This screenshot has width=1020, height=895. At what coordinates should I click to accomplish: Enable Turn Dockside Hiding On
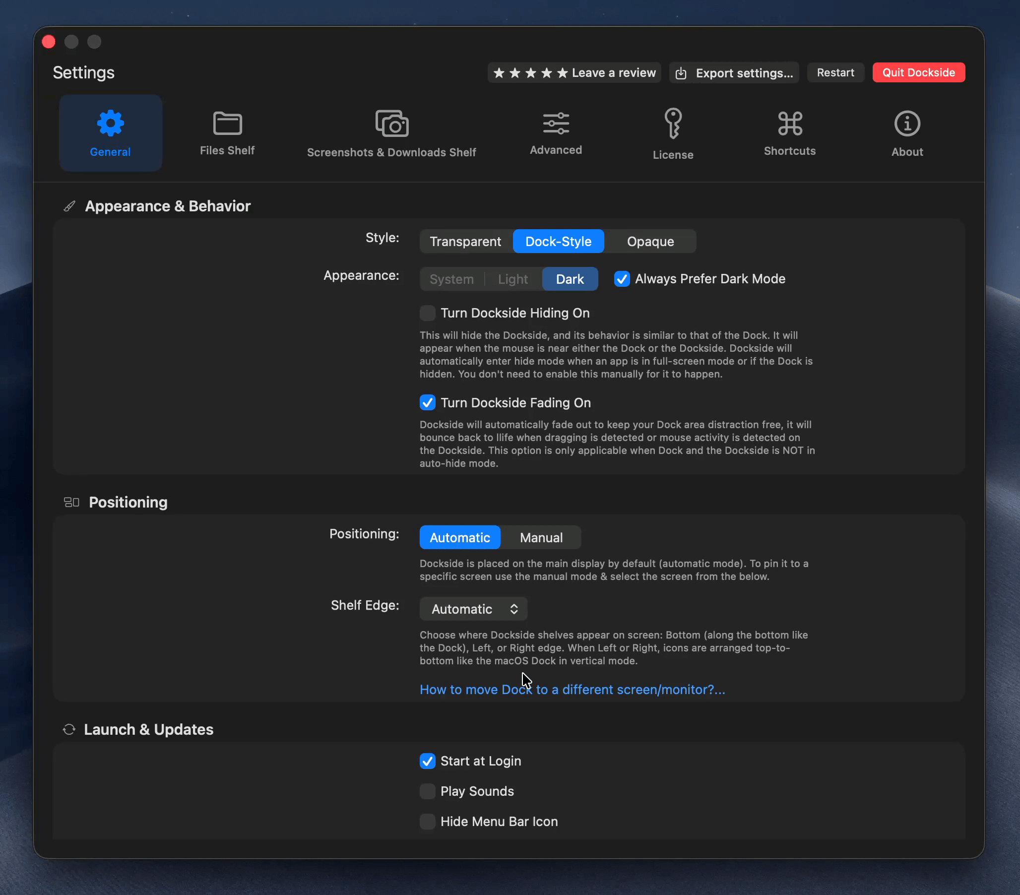tap(427, 313)
